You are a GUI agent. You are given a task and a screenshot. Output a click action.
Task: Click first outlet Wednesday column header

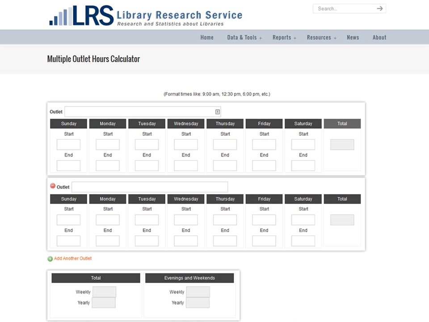(186, 123)
